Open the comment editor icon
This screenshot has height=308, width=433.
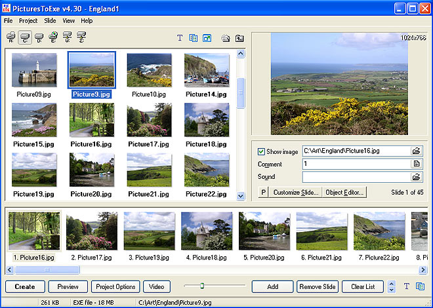point(416,164)
